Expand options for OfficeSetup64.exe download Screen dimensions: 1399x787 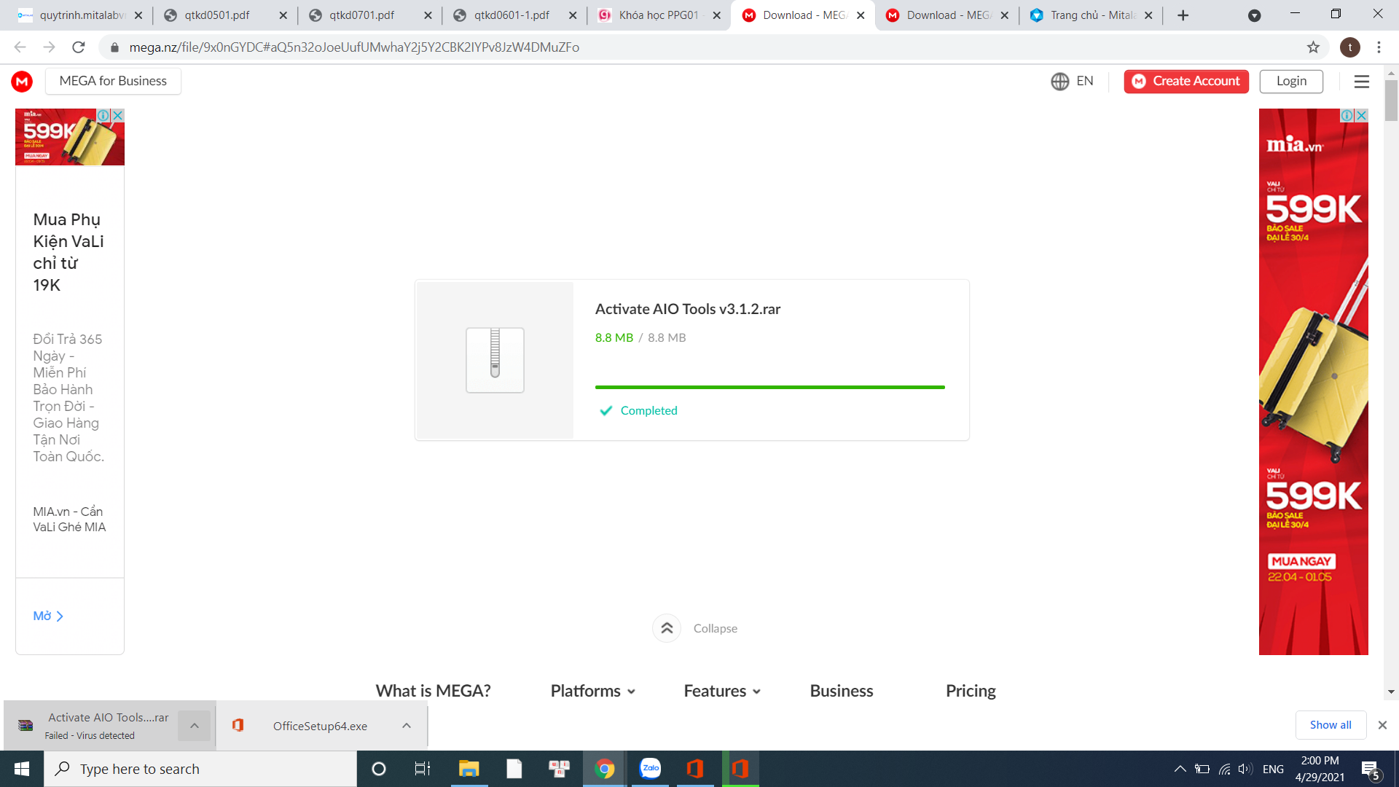pyautogui.click(x=407, y=726)
